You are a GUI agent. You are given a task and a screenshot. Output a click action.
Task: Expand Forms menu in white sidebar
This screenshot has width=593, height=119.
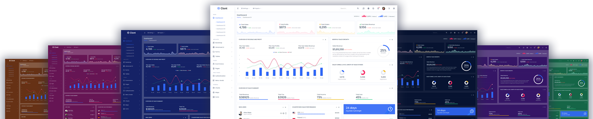[223, 52]
